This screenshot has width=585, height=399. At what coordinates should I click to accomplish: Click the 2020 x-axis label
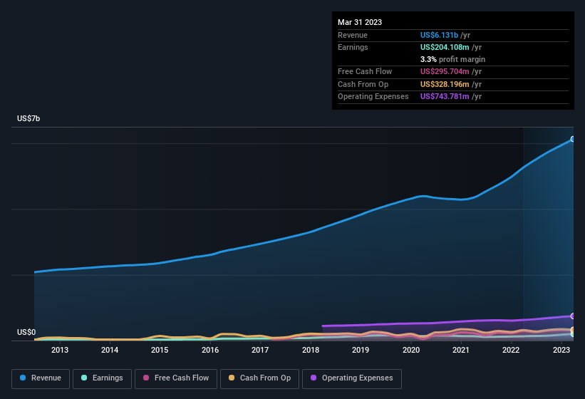click(410, 350)
